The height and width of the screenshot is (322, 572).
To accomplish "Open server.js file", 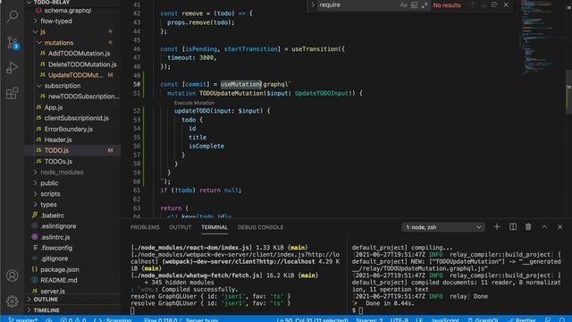I will coord(53,291).
